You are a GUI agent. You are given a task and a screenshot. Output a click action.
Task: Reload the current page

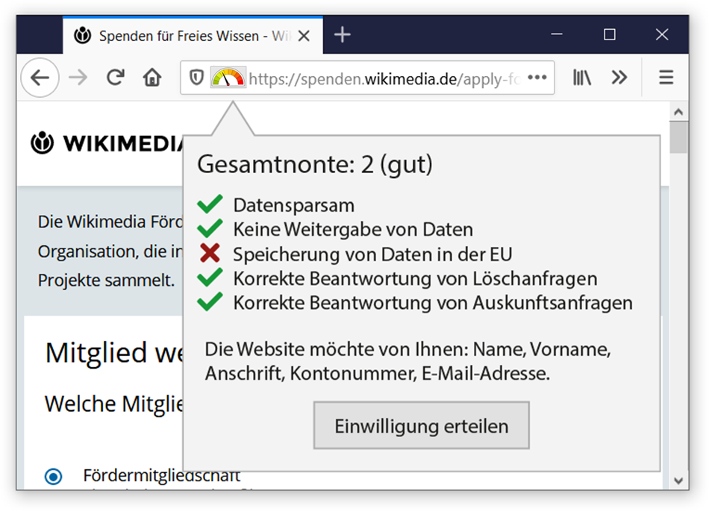(115, 78)
